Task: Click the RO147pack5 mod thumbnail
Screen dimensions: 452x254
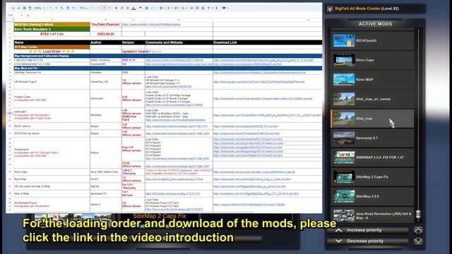Action: (344, 41)
